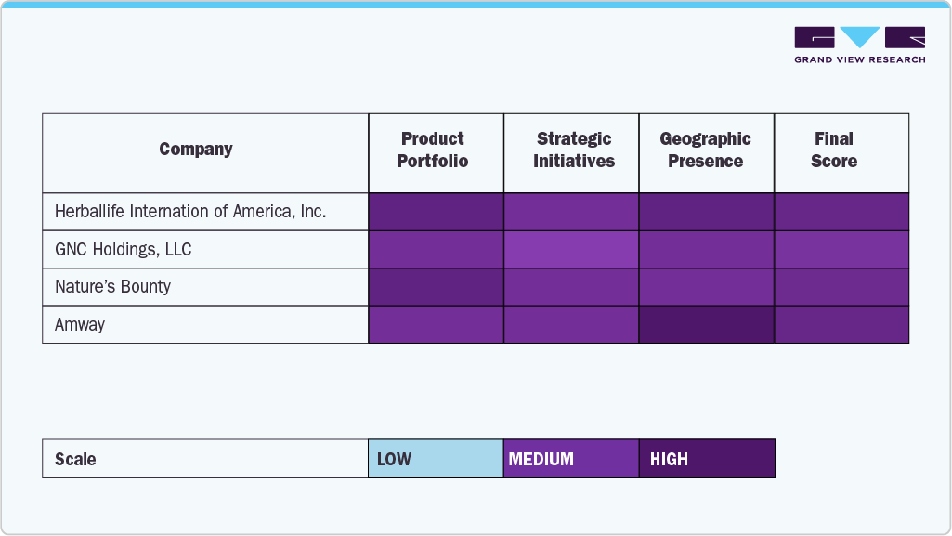The image size is (952, 536).
Task: Select the Company column header
Action: [x=196, y=150]
